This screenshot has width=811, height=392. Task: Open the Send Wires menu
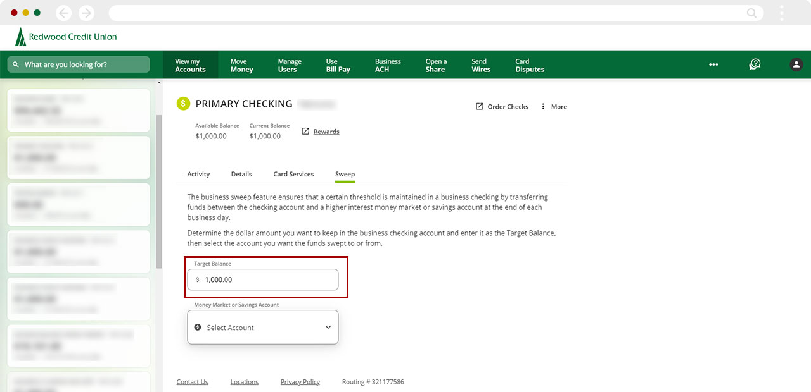click(481, 65)
